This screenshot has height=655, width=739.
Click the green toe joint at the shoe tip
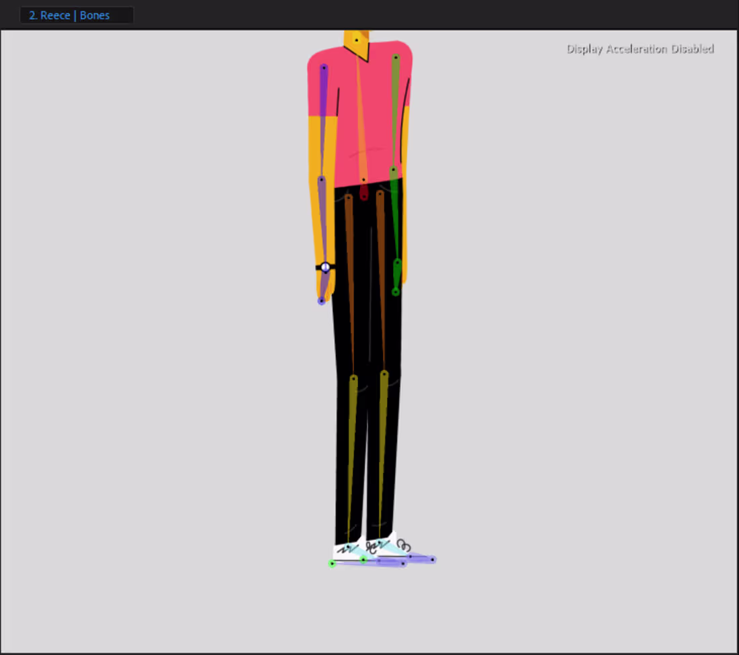tap(332, 563)
